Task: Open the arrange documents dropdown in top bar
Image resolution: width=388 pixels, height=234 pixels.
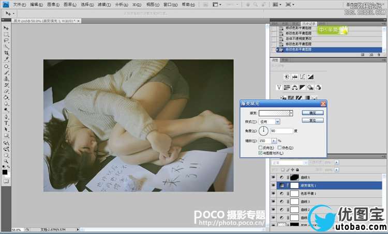Action: (x=277, y=5)
